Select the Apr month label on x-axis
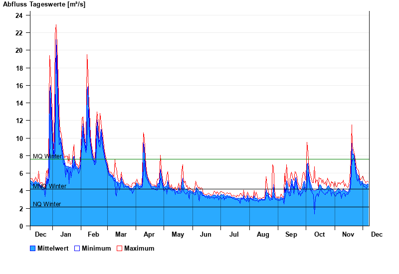Image resolution: width=399 pixels, height=274 pixels. pyautogui.click(x=149, y=235)
